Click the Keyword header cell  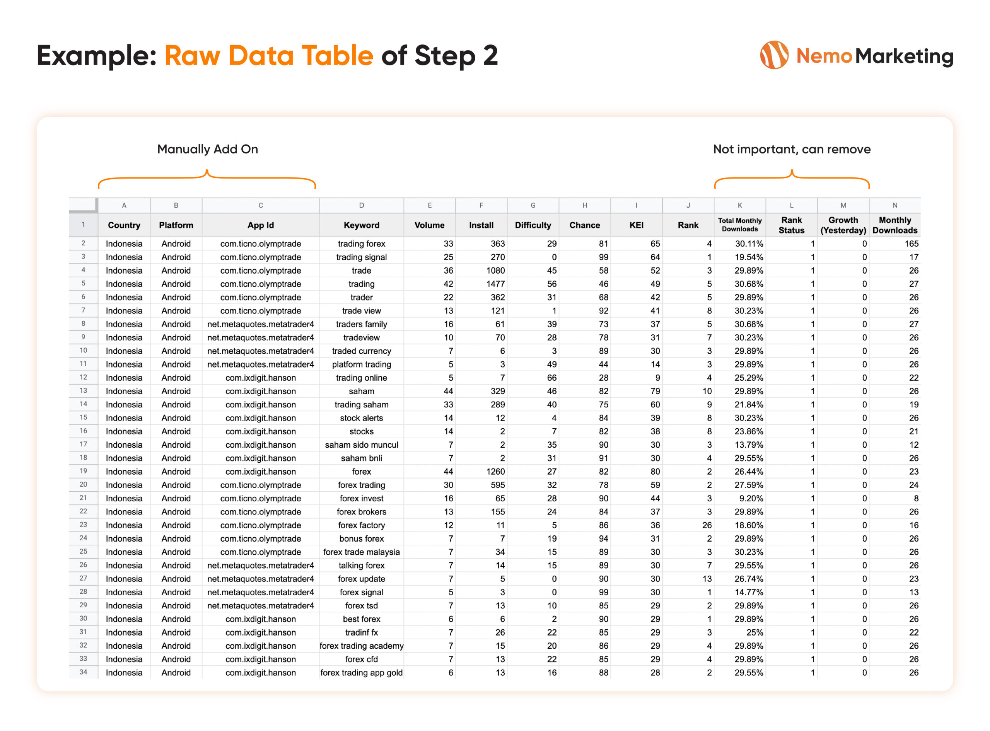pos(362,225)
